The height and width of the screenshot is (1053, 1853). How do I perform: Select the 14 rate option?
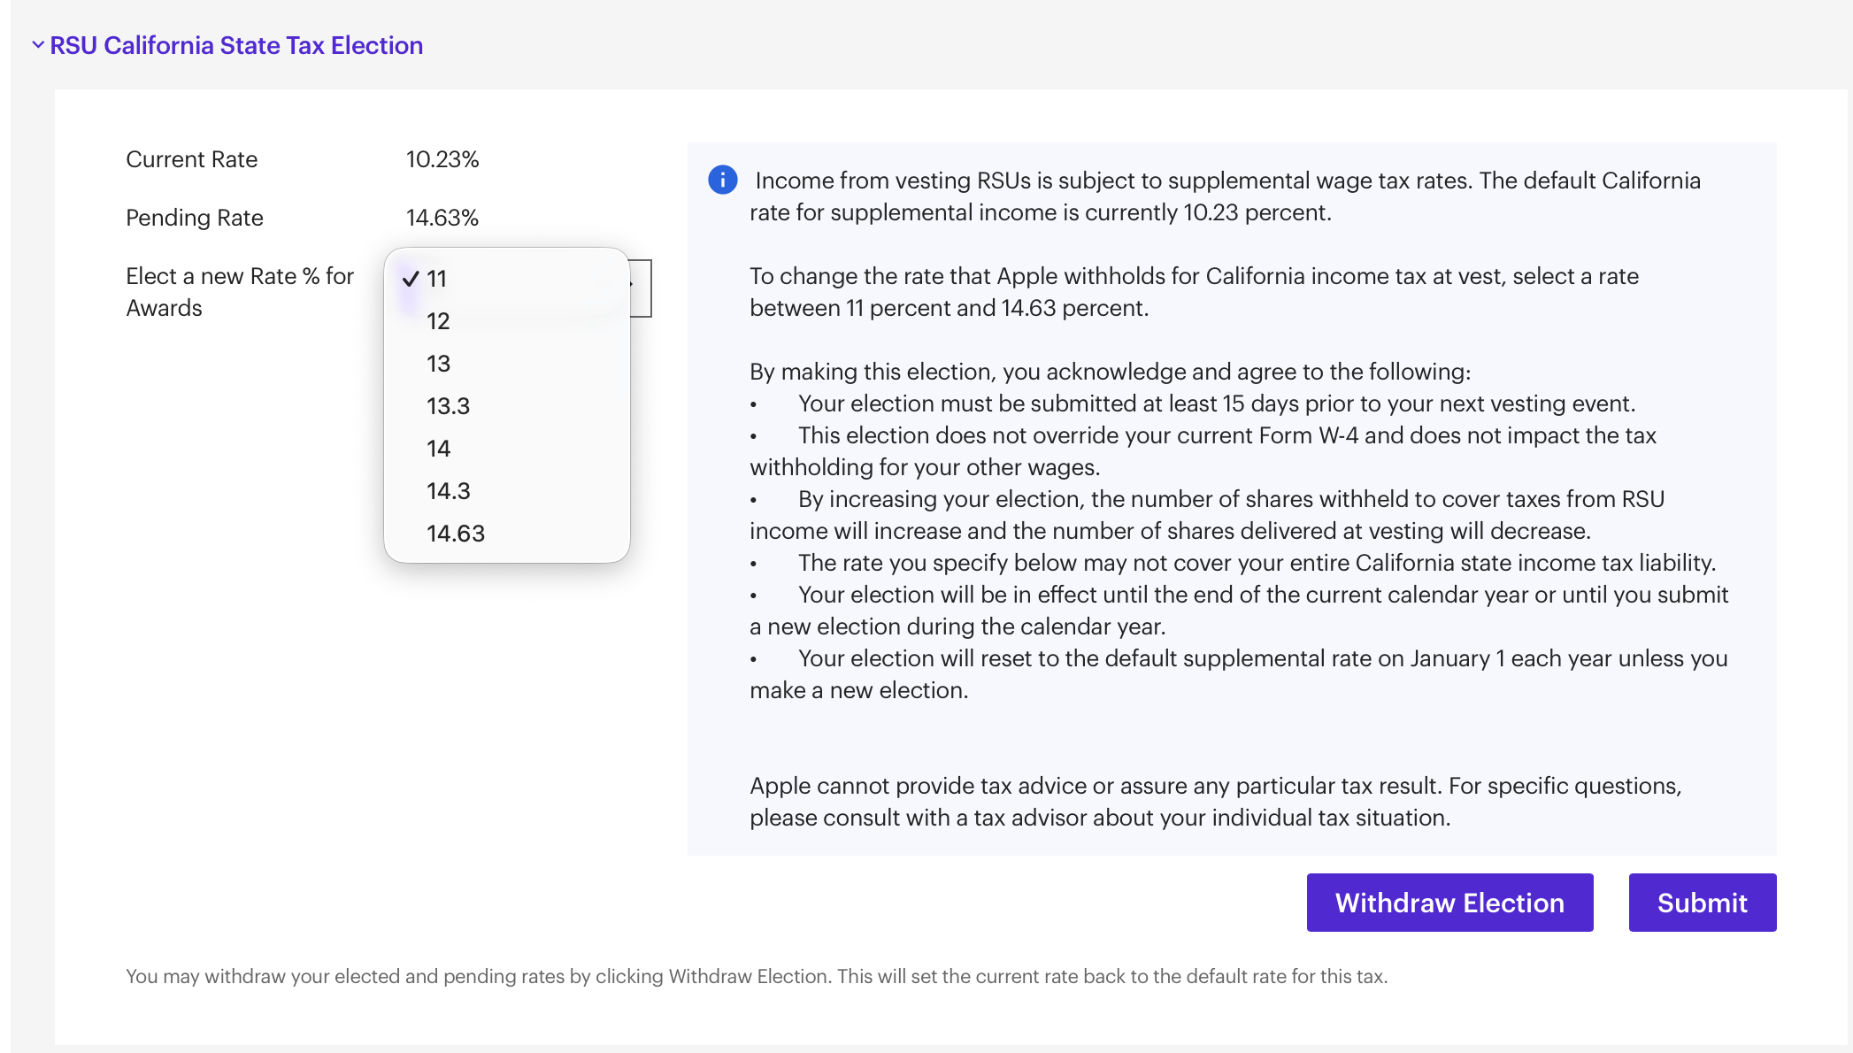[438, 448]
